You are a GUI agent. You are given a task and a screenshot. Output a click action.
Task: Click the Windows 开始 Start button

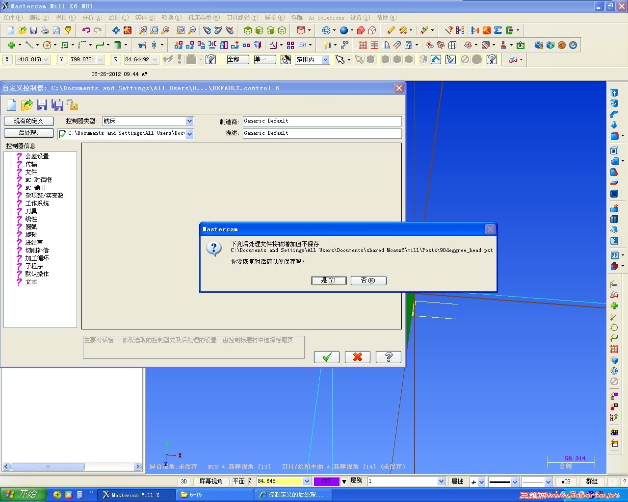23,495
